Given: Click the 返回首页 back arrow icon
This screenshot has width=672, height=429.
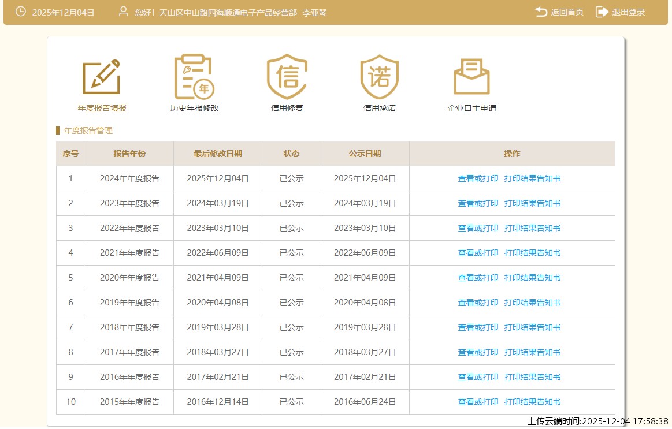Looking at the screenshot, I should 541,12.
